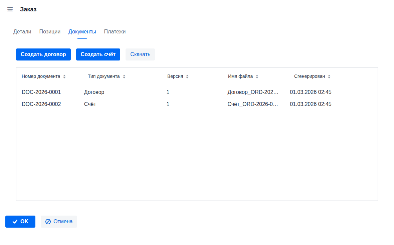394x245 pixels.
Task: Click the Скачать button
Action: (x=140, y=54)
